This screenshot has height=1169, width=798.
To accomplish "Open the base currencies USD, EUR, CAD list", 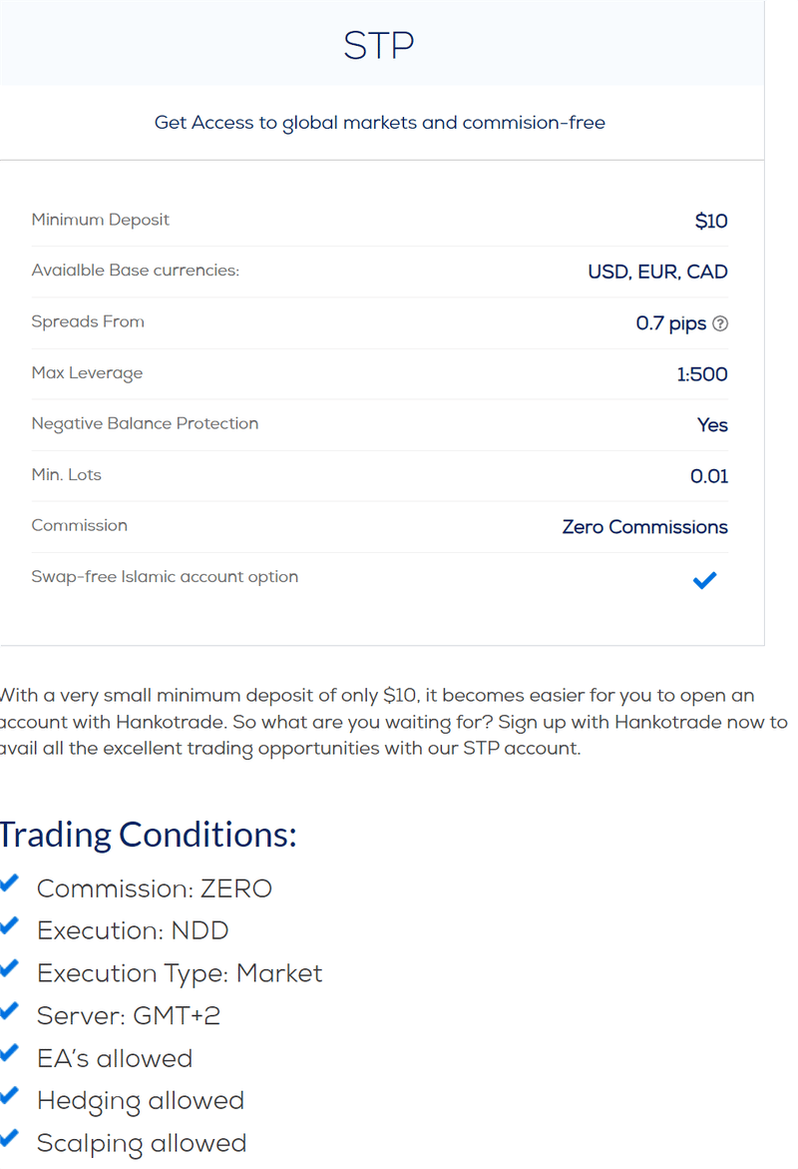I will click(x=657, y=272).
